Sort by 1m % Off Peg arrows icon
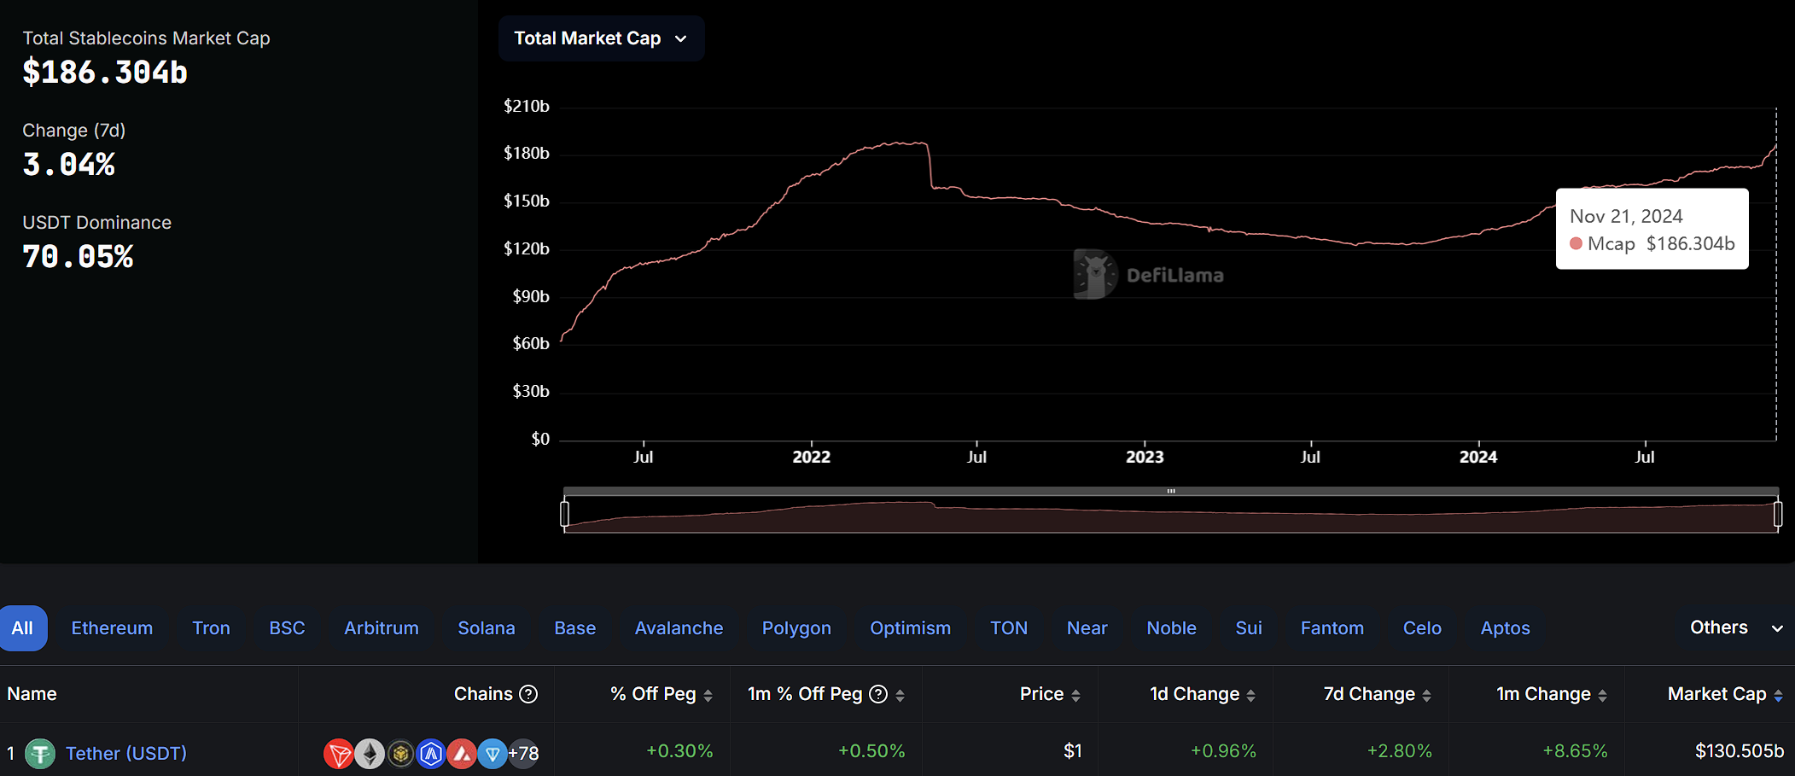This screenshot has height=776, width=1795. (x=900, y=696)
